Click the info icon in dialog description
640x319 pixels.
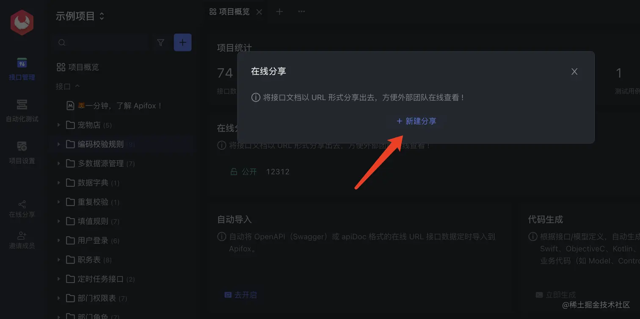(256, 97)
